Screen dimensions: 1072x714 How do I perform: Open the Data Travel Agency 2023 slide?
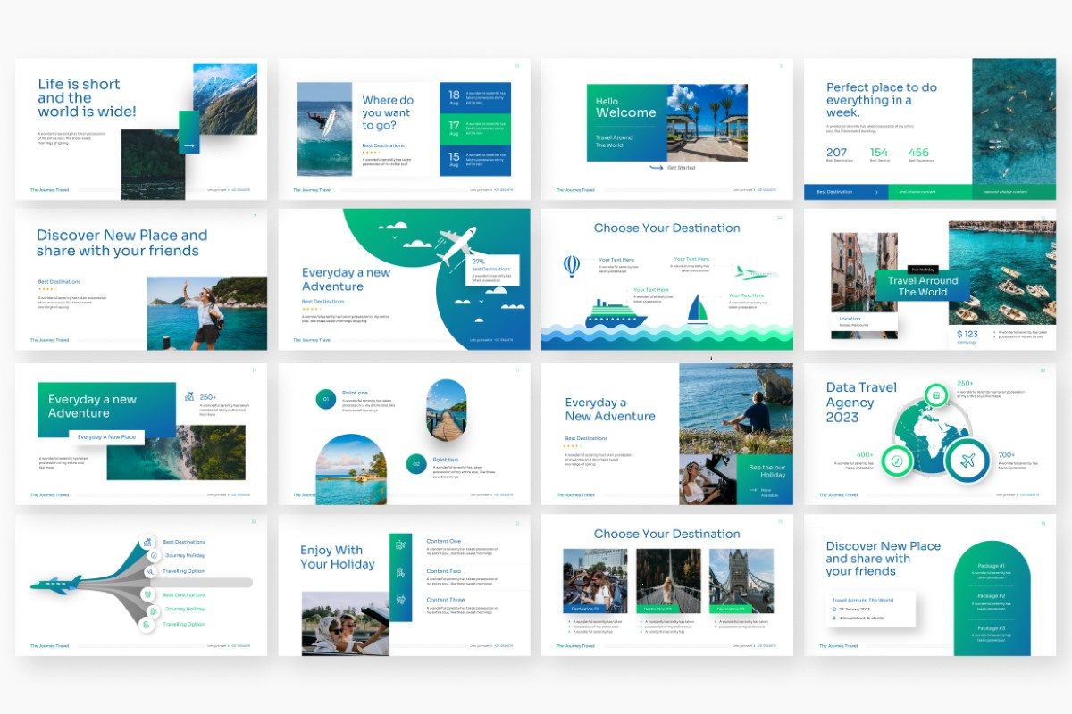tap(930, 434)
